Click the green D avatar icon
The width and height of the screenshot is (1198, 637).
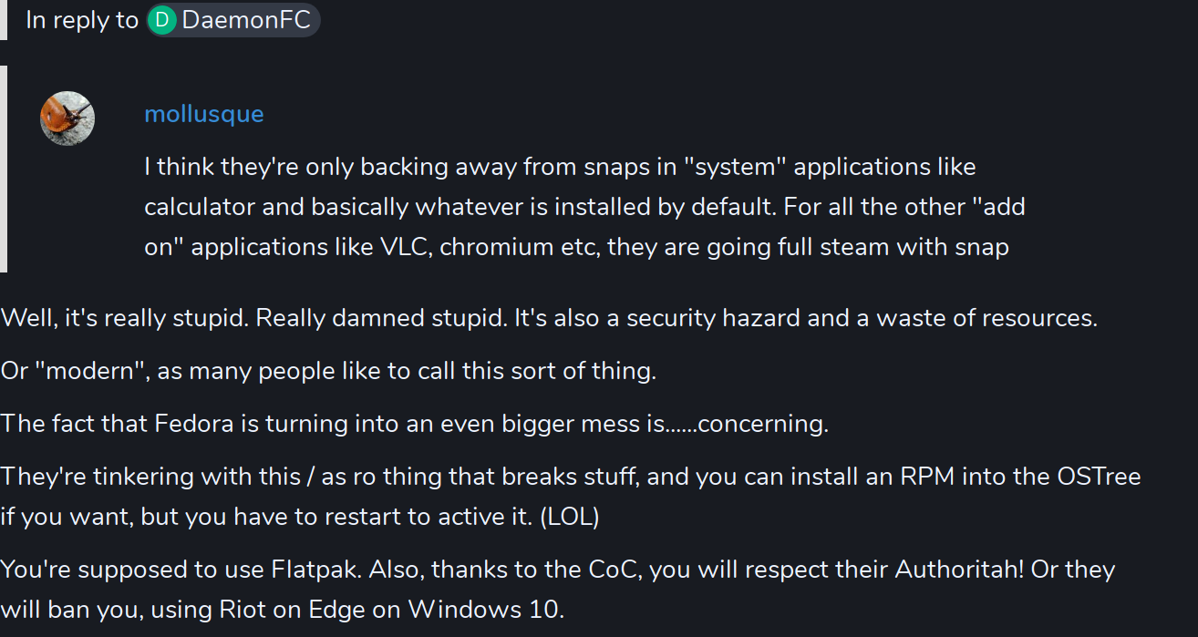pyautogui.click(x=161, y=20)
